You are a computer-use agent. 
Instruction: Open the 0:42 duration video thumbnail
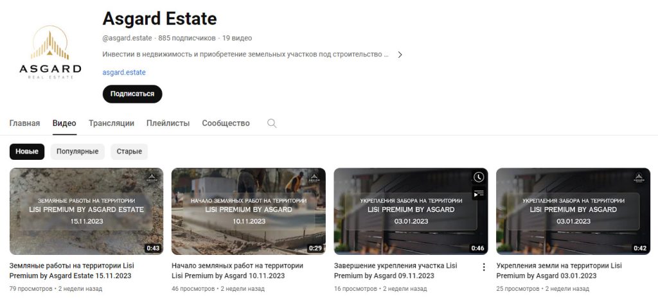tap(573, 211)
